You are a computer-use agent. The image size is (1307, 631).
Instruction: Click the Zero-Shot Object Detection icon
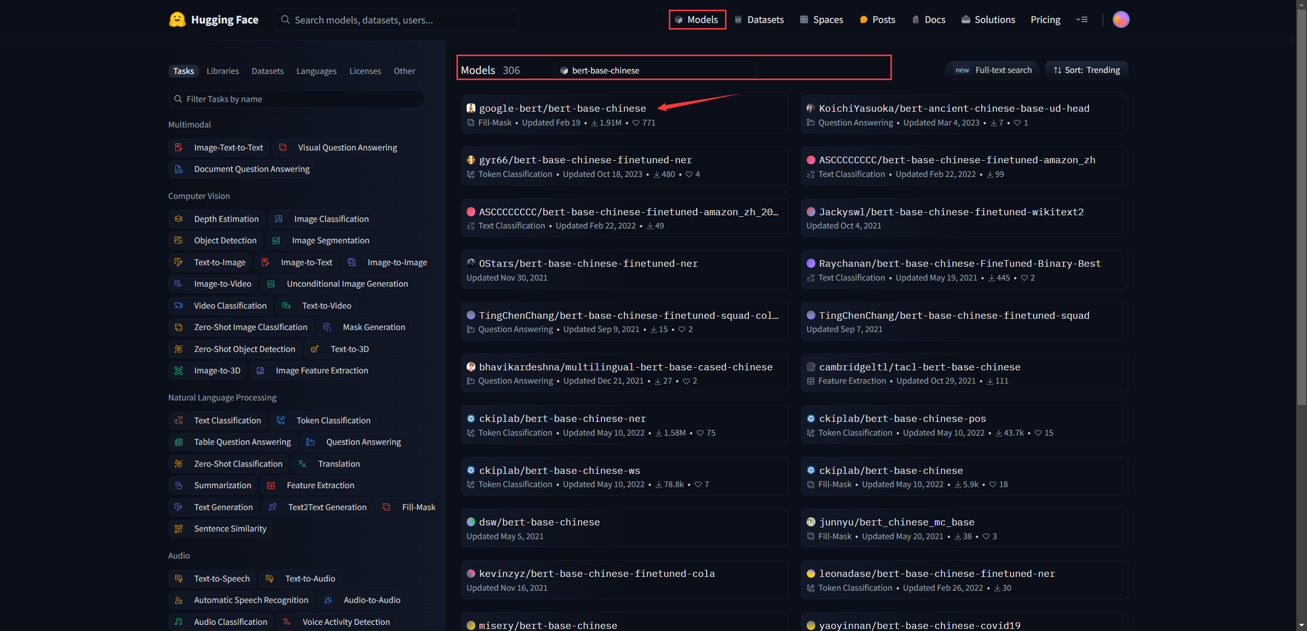pyautogui.click(x=178, y=349)
